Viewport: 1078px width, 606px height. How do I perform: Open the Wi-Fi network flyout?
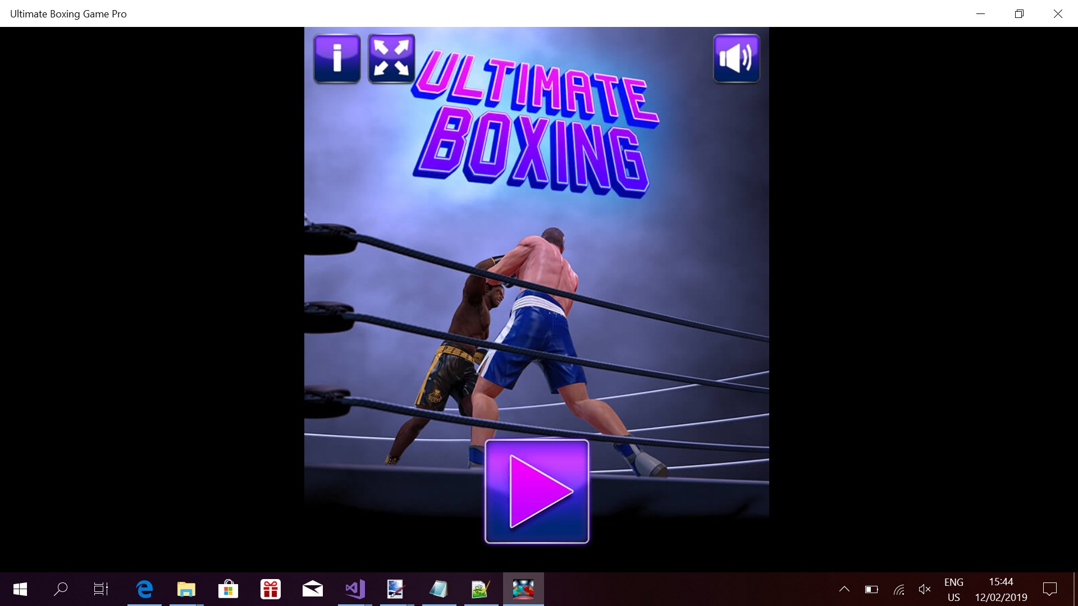click(x=899, y=589)
